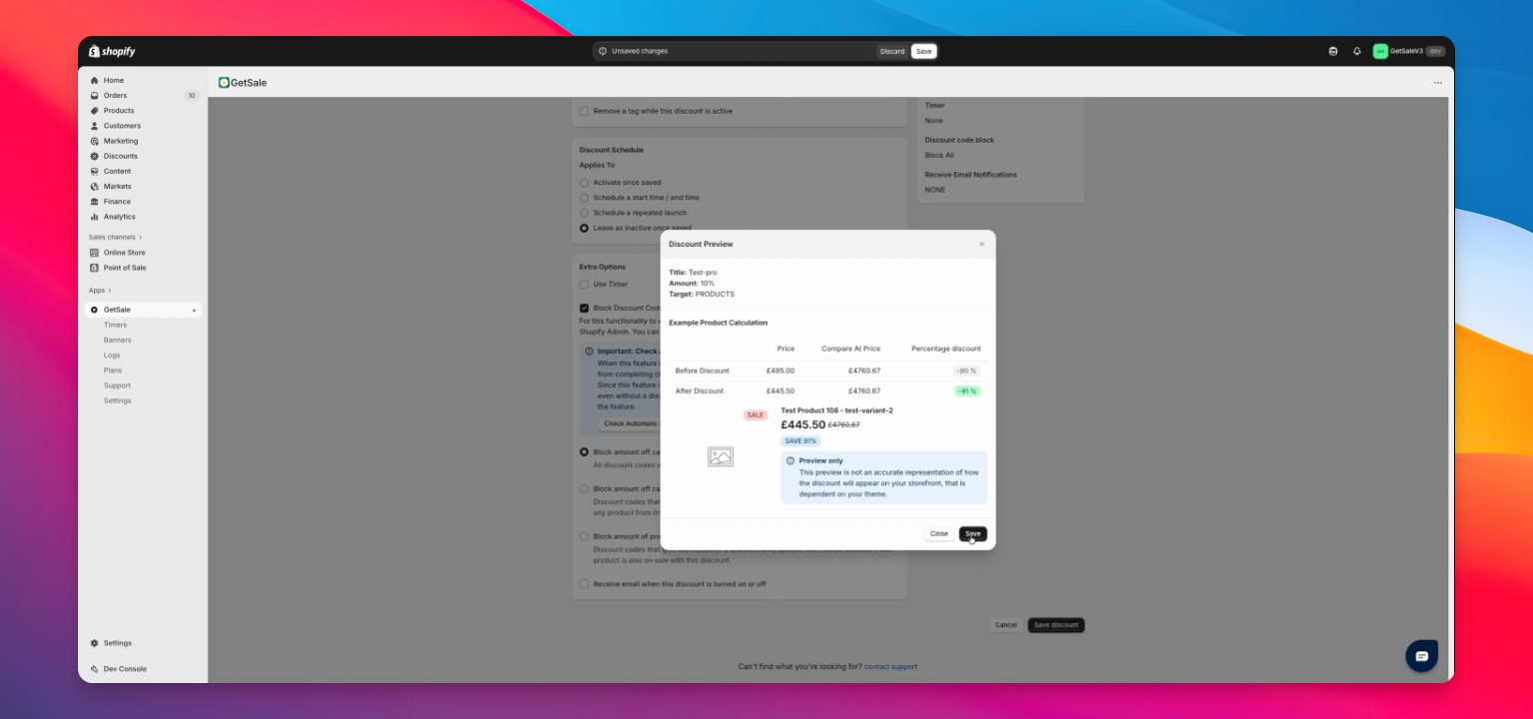Click the Save discount button
Screen dimensions: 1533x719
(x=1056, y=625)
